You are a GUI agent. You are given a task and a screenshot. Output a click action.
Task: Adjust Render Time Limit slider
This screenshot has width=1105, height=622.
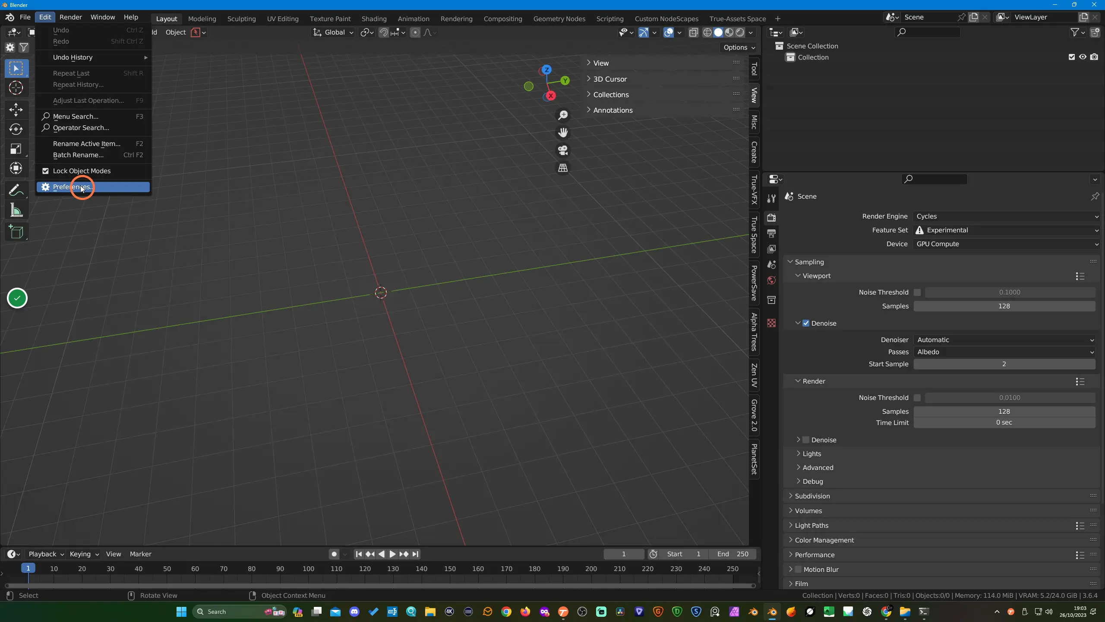point(1004,422)
